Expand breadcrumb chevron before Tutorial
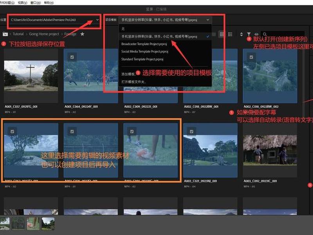Image resolution: width=313 pixels, height=235 pixels. pyautogui.click(x=11, y=34)
